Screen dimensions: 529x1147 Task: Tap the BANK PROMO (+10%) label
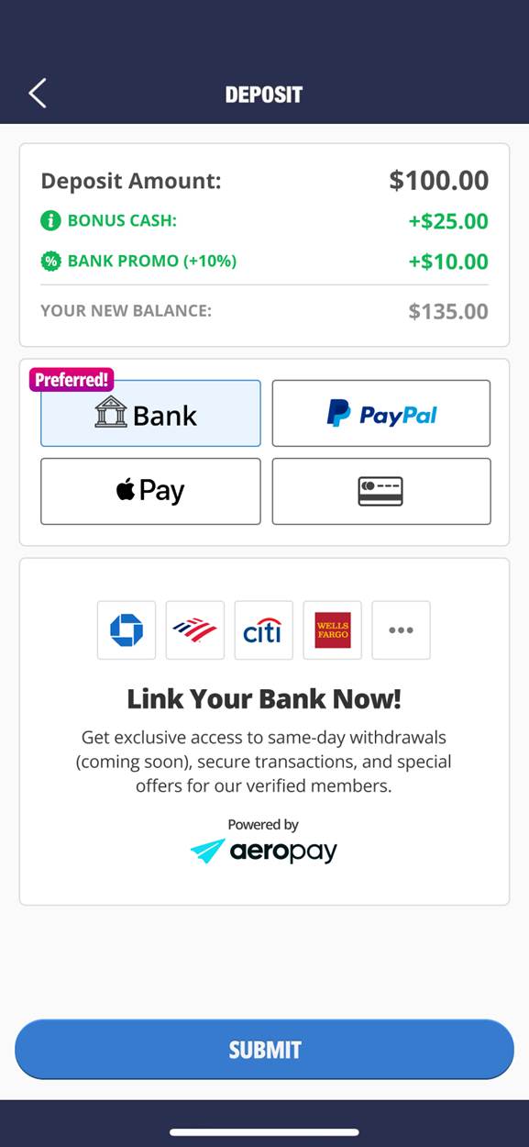[152, 262]
